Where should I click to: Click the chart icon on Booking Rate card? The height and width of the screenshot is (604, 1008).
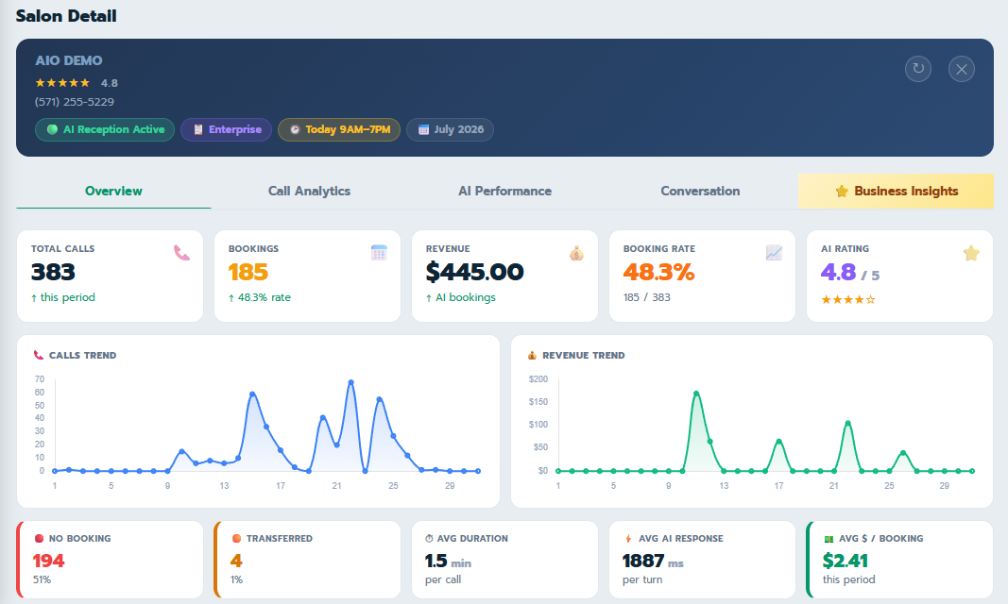coord(774,253)
